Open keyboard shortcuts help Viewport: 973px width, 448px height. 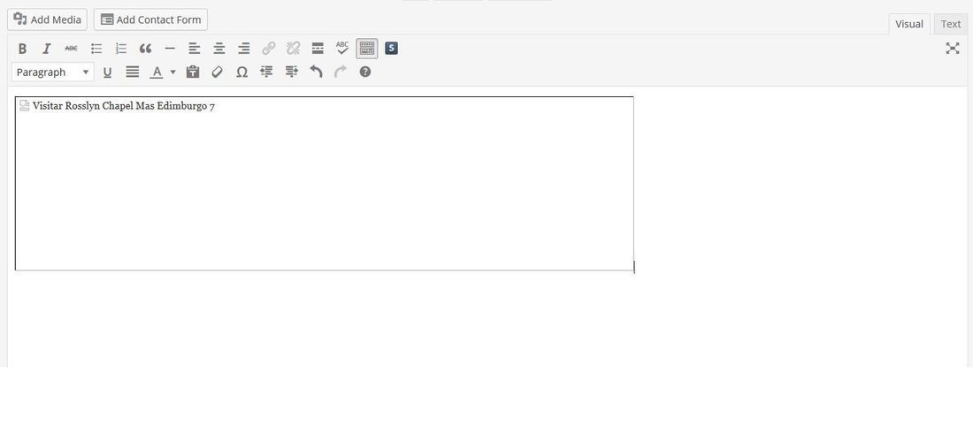click(x=364, y=72)
